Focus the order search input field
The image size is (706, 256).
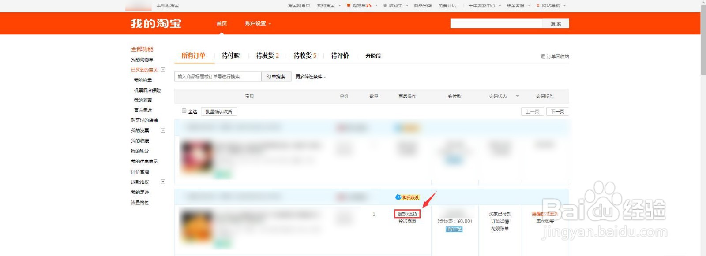(x=218, y=77)
